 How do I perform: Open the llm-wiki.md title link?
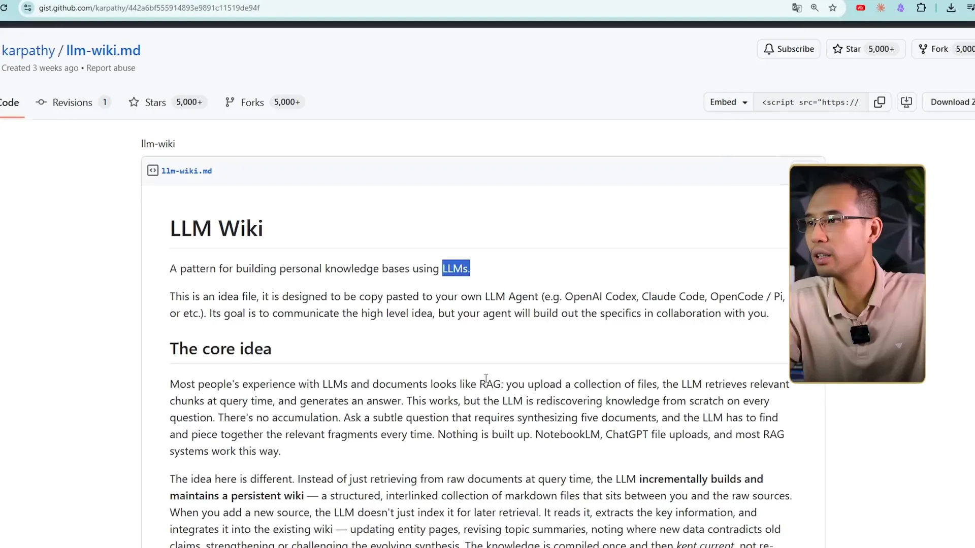click(103, 50)
